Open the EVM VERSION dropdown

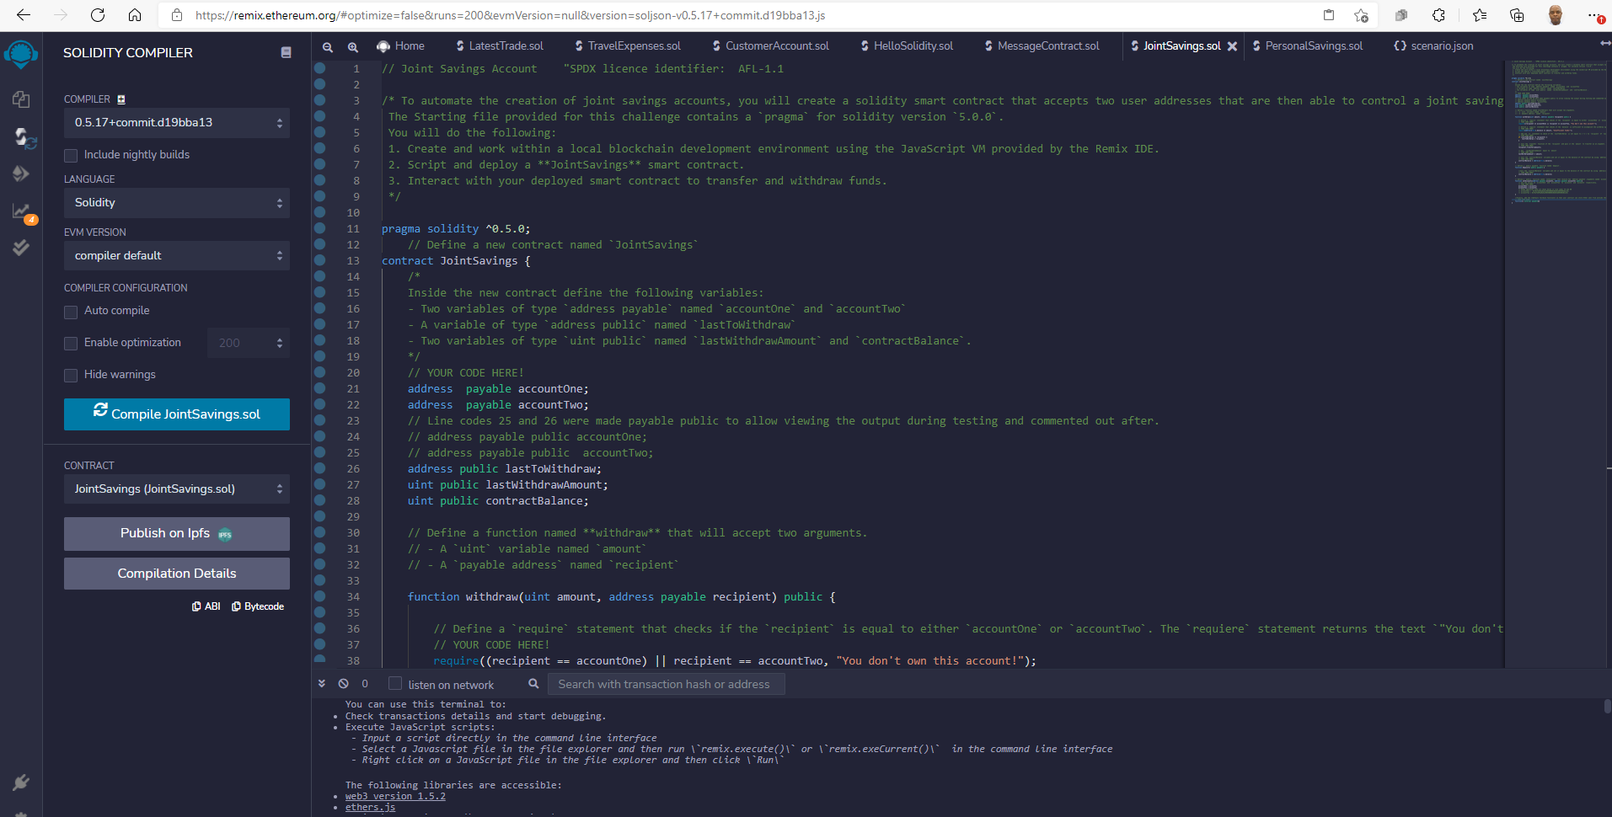[176, 255]
